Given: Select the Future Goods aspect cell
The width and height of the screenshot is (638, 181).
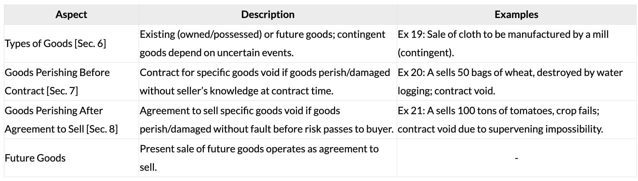Looking at the screenshot, I should (35, 158).
